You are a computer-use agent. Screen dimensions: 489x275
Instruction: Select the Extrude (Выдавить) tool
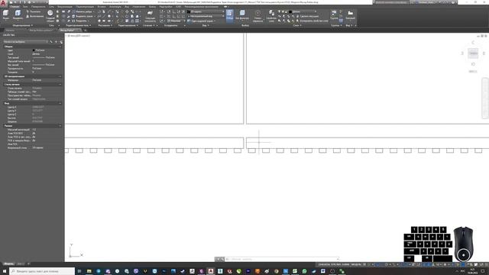tap(18, 15)
